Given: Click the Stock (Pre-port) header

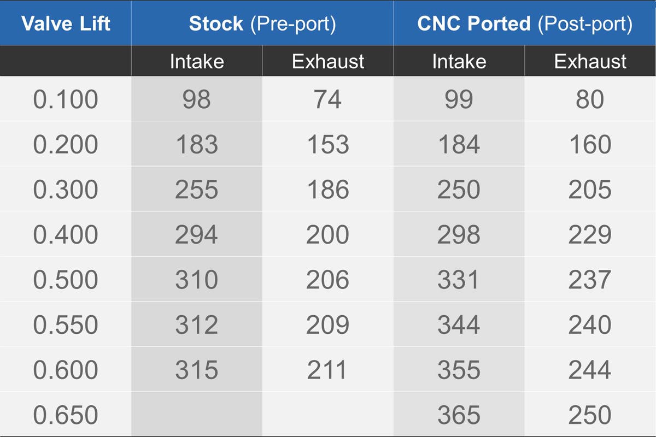Looking at the screenshot, I should point(262,23).
